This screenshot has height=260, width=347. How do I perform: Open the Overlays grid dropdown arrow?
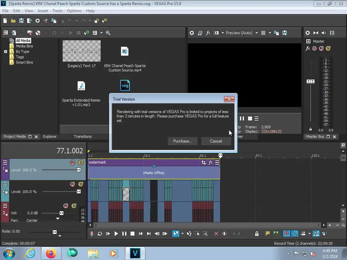270,33
